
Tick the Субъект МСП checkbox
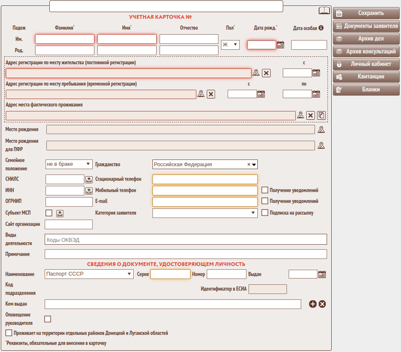pyautogui.click(x=49, y=213)
